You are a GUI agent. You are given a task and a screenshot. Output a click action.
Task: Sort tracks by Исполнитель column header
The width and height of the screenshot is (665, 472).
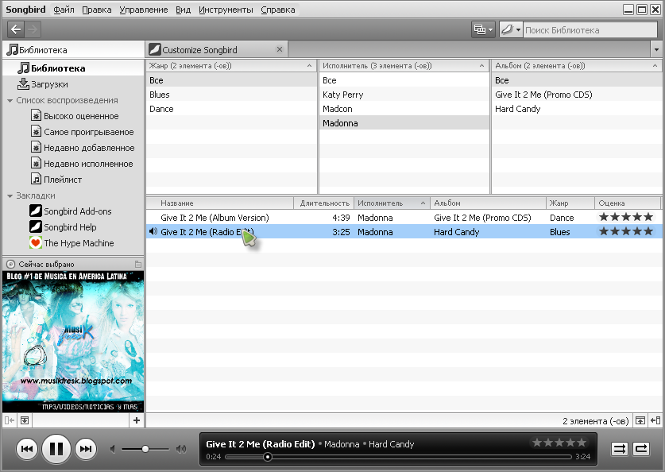pyautogui.click(x=392, y=203)
